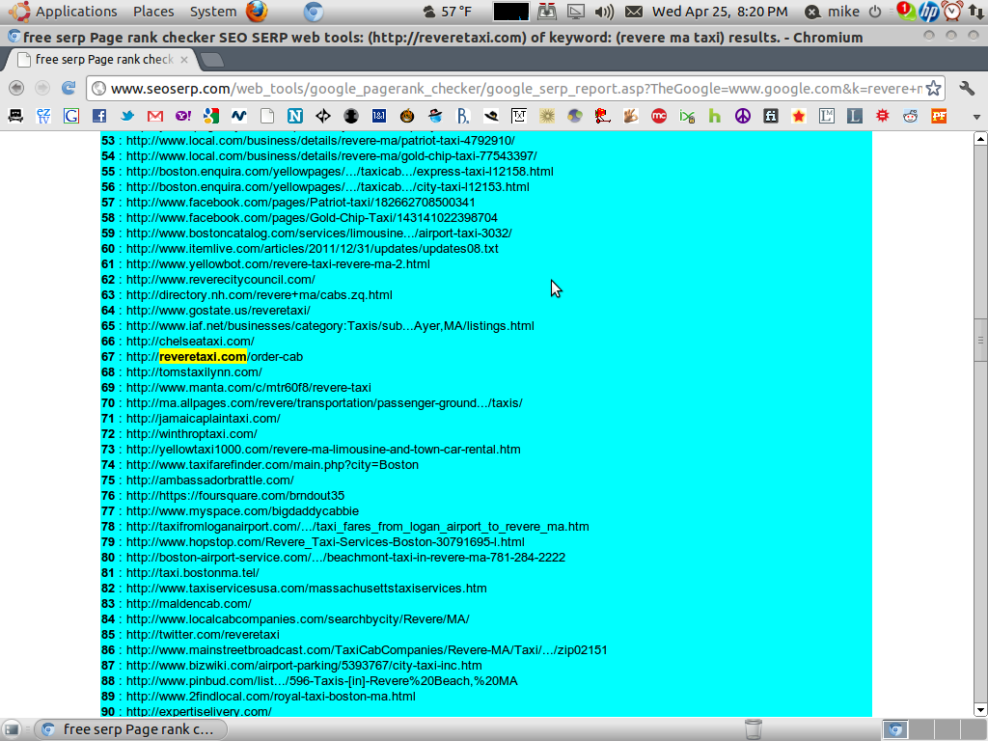Launch Firefox from the top panel
The width and height of the screenshot is (988, 741).
pos(257,12)
